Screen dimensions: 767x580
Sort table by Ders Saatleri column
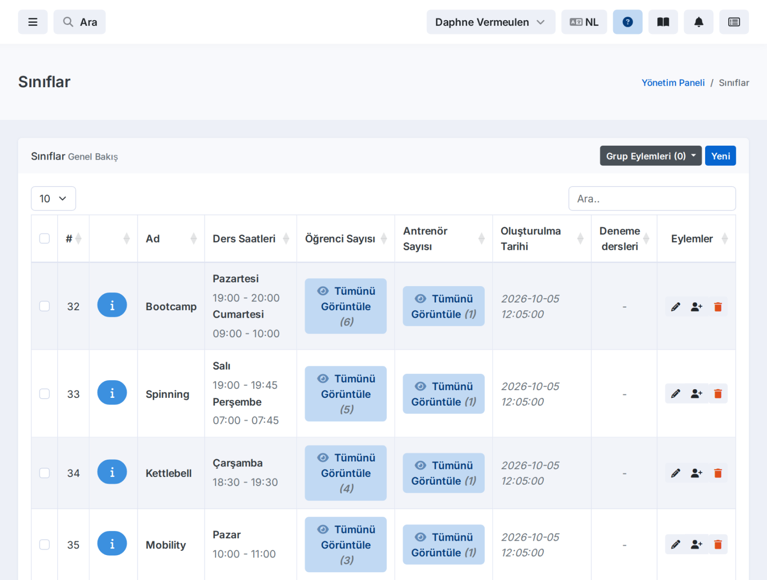click(251, 238)
